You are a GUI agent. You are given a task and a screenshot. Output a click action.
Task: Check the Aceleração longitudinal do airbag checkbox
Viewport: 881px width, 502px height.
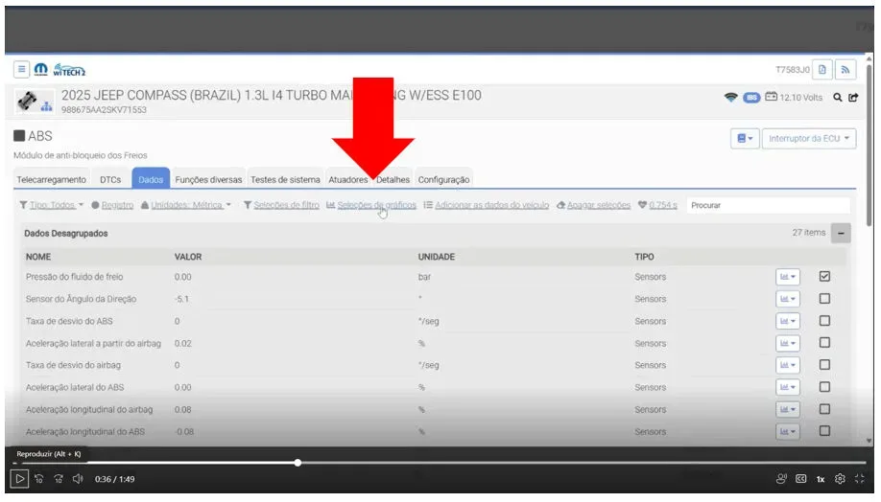[x=824, y=409]
